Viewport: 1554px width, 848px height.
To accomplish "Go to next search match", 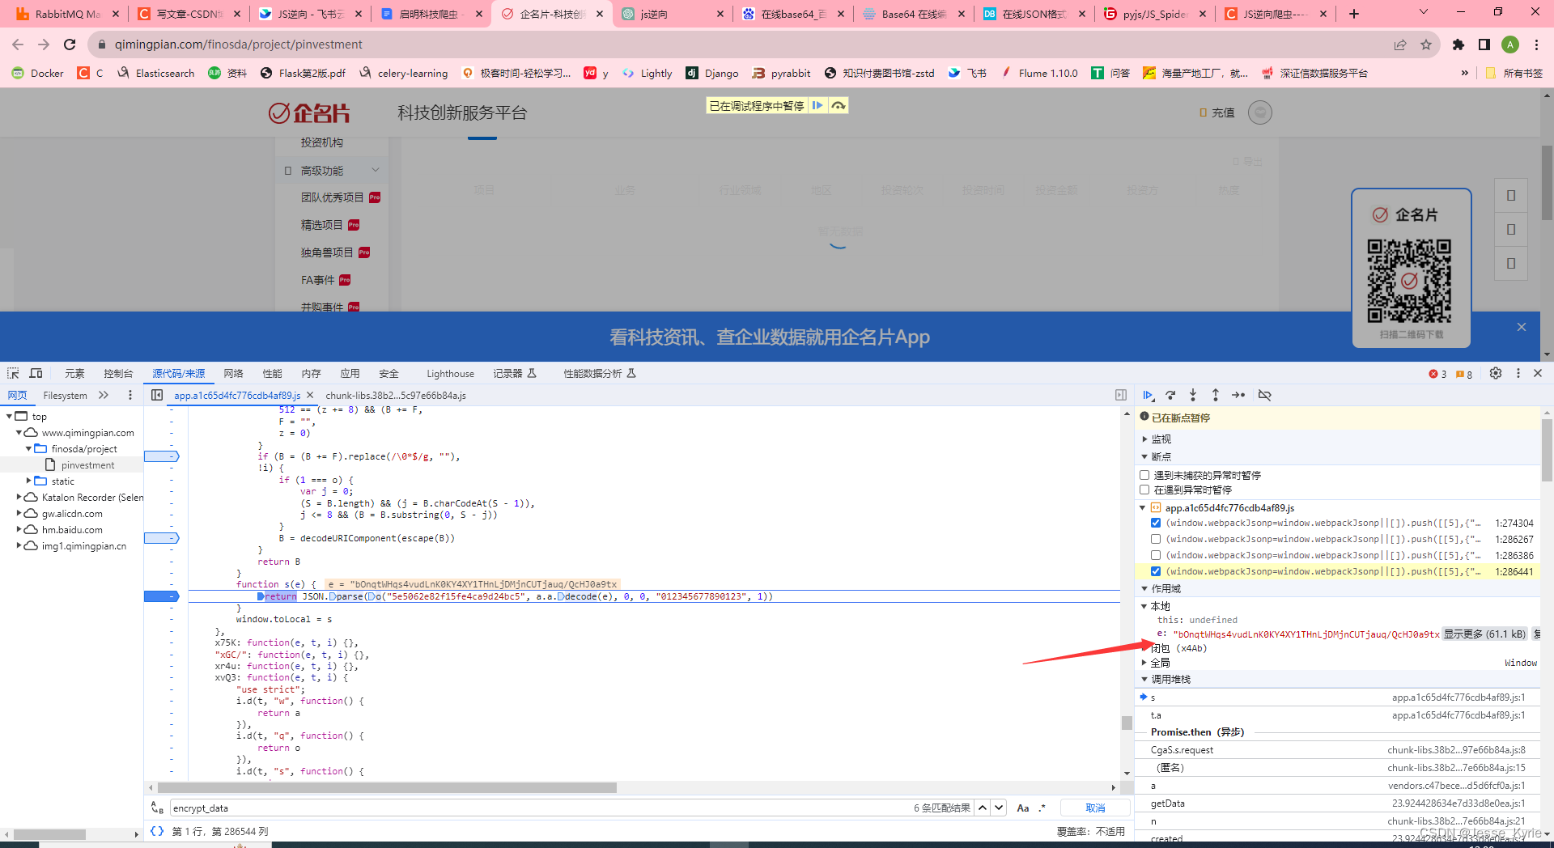I will [x=999, y=808].
